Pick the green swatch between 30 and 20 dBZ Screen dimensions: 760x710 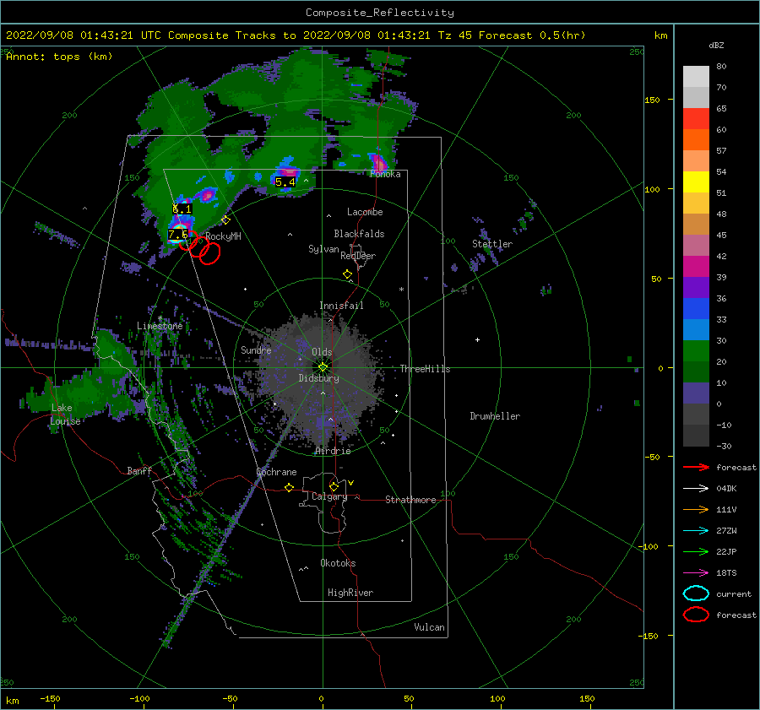pos(696,351)
